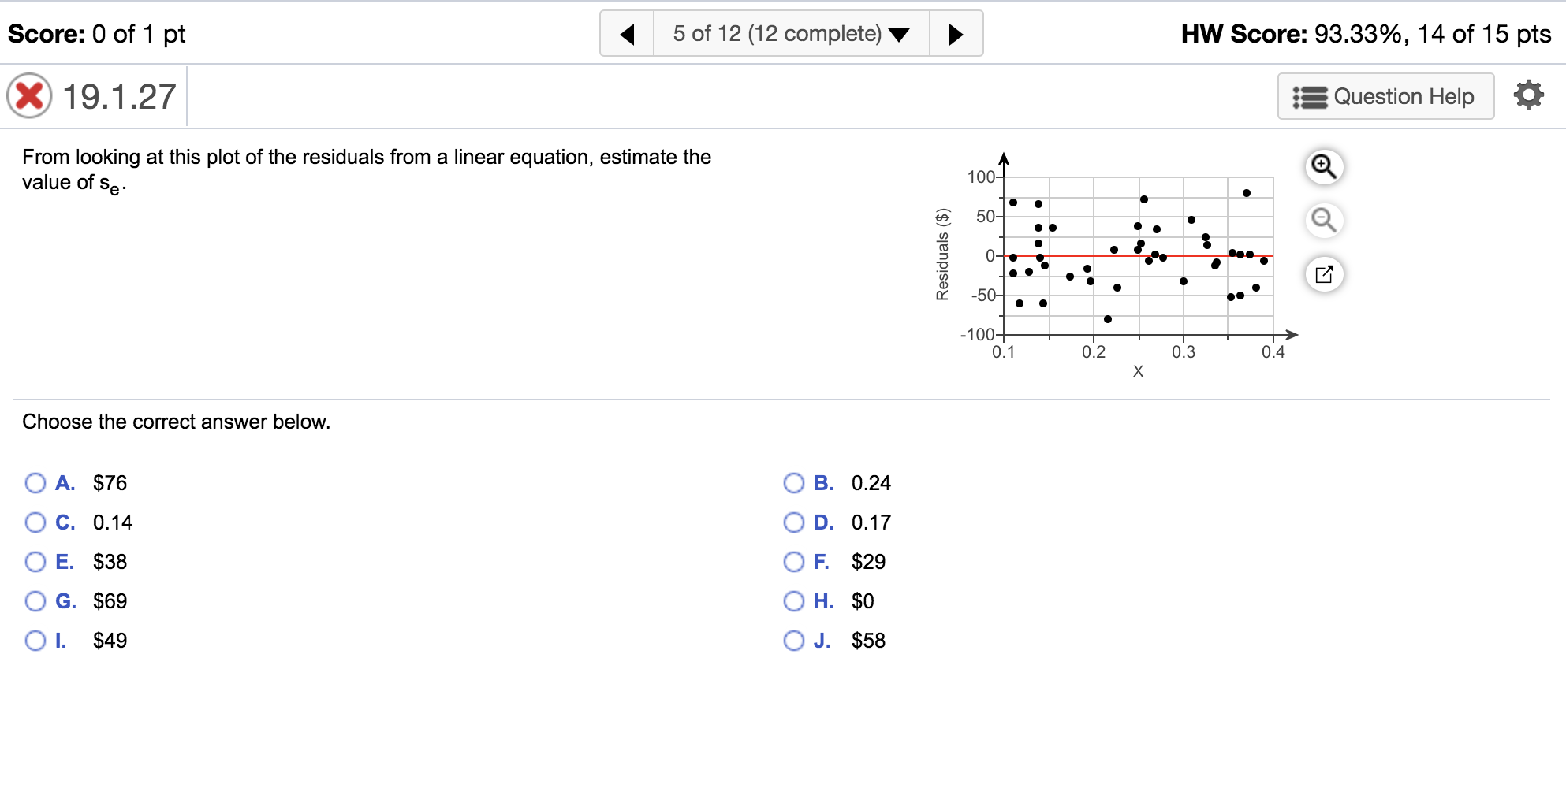The width and height of the screenshot is (1566, 788).
Task: Click the HW Score text in the header
Action: point(1366,34)
